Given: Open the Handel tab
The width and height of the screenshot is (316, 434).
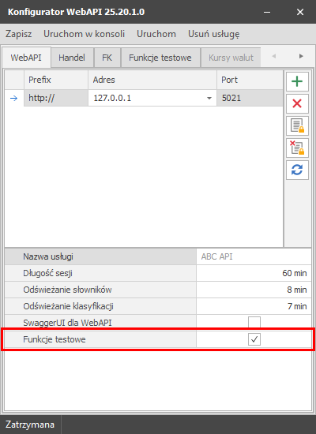Looking at the screenshot, I should click(x=72, y=58).
